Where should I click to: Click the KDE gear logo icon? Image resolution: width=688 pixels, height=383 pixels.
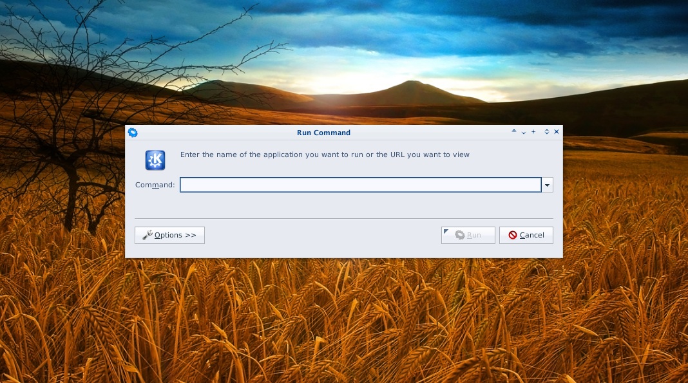(x=155, y=160)
